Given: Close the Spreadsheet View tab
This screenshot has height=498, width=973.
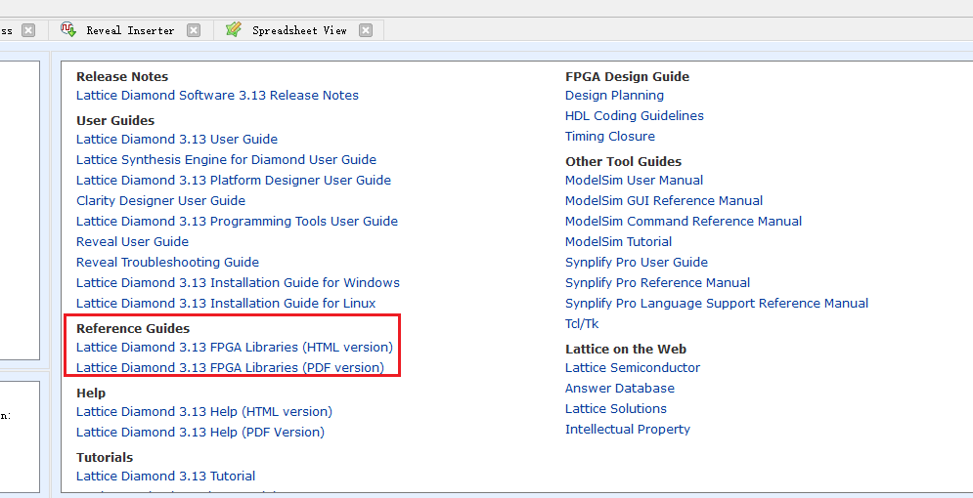Looking at the screenshot, I should coord(366,30).
